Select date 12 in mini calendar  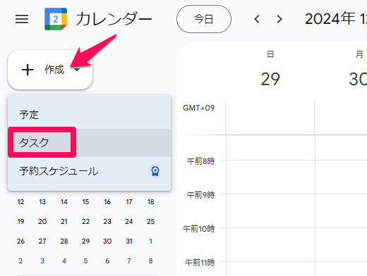(20, 202)
